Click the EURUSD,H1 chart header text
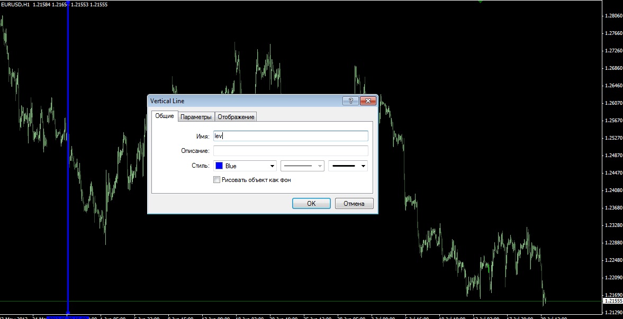 [15, 4]
